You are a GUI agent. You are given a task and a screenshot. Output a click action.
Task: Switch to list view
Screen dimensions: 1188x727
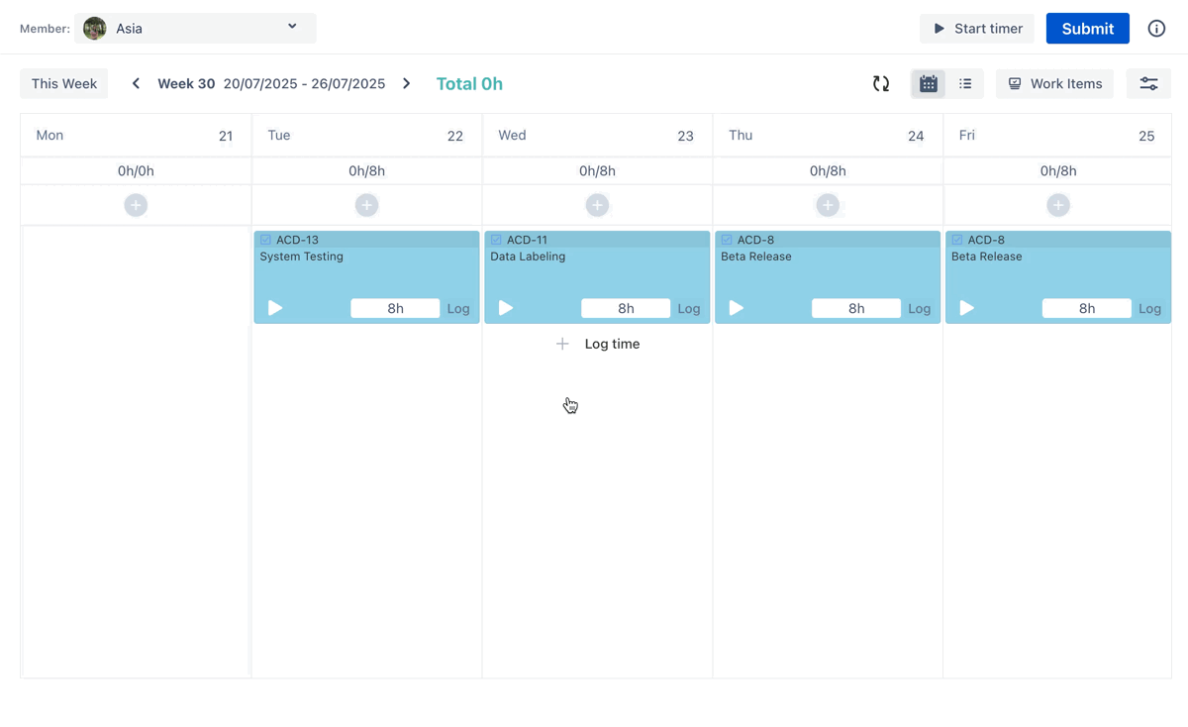pyautogui.click(x=965, y=84)
